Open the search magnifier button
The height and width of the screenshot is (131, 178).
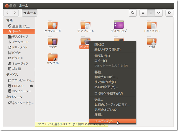tap(132, 13)
